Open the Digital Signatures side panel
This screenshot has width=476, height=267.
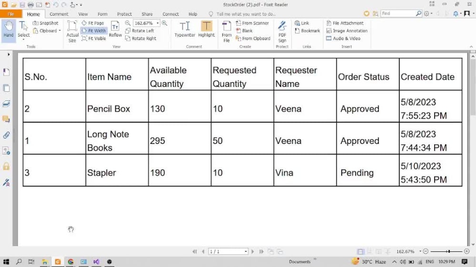point(6,182)
